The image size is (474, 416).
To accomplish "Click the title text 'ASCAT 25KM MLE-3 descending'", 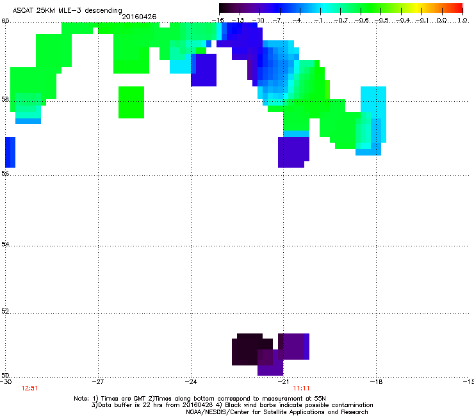I will 67,10.
